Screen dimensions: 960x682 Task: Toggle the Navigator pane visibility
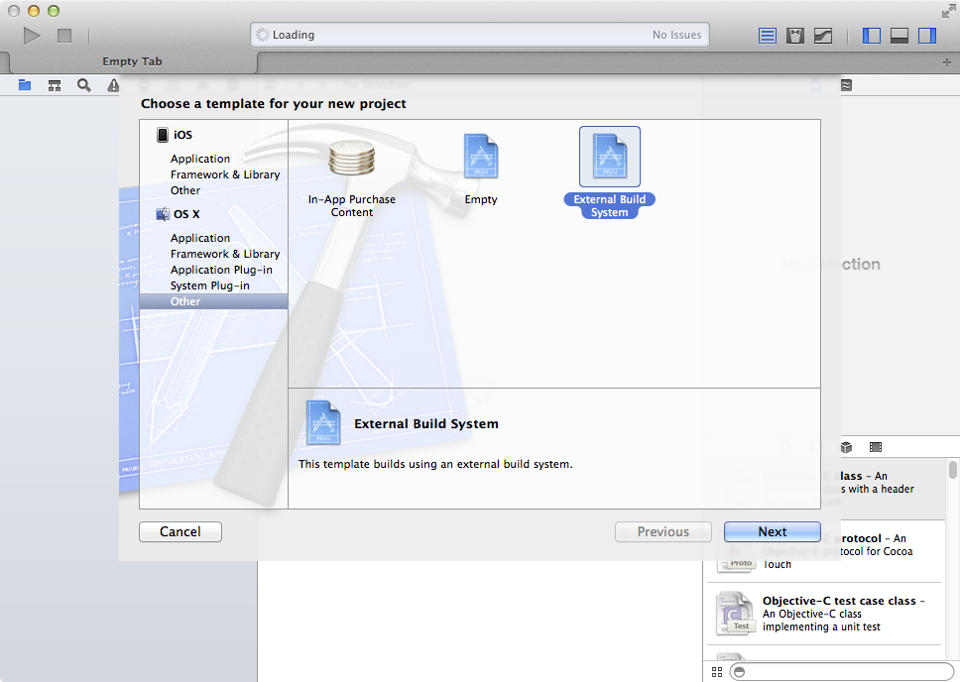coord(871,36)
